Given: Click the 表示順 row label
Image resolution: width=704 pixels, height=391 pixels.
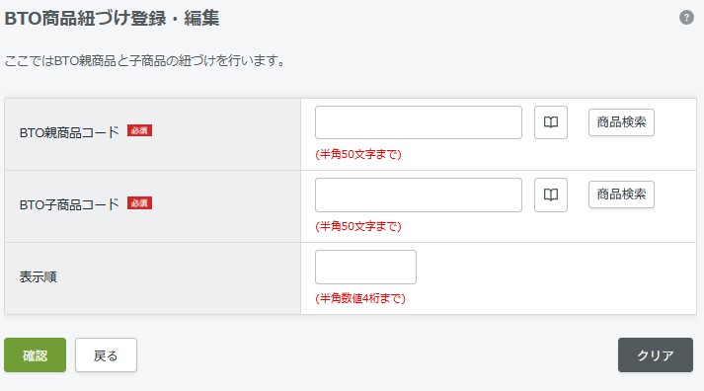Looking at the screenshot, I should coord(38,277).
